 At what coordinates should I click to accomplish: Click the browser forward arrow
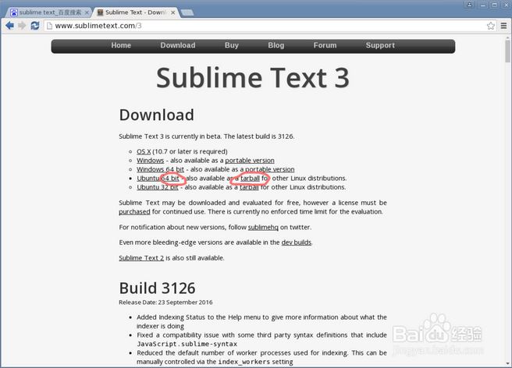coord(22,26)
